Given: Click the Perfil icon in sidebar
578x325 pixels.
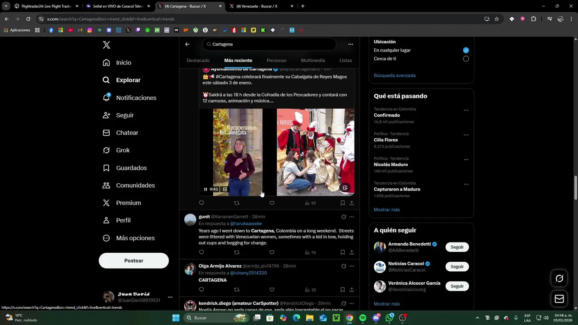Looking at the screenshot, I should 107,220.
